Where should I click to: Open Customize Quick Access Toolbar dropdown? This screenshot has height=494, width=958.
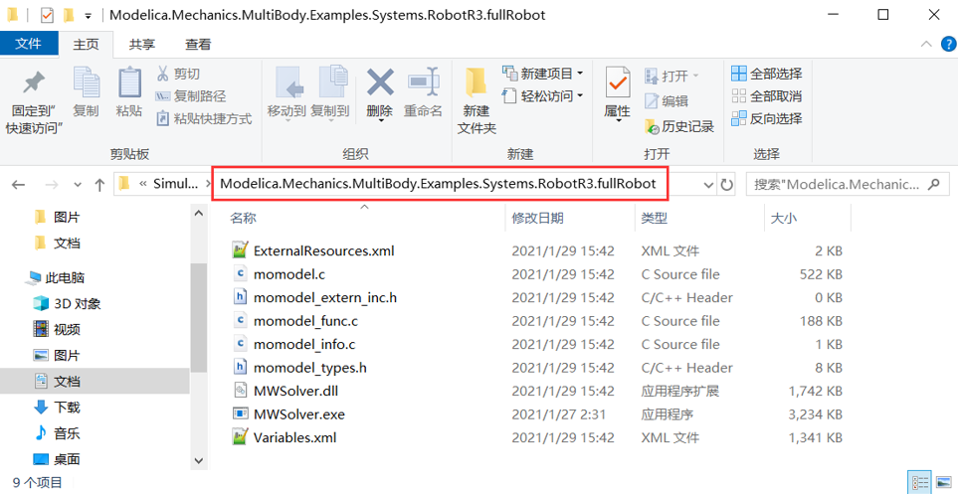(x=89, y=16)
